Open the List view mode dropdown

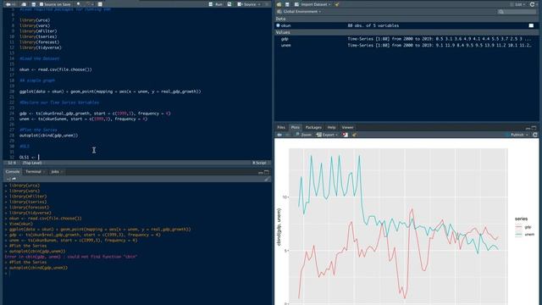(518, 4)
